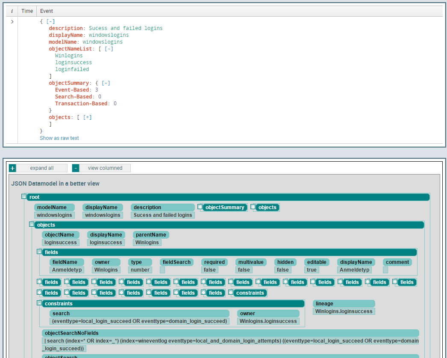447x358 pixels.
Task: Click the eventtype constraint search value
Action: tap(139, 321)
